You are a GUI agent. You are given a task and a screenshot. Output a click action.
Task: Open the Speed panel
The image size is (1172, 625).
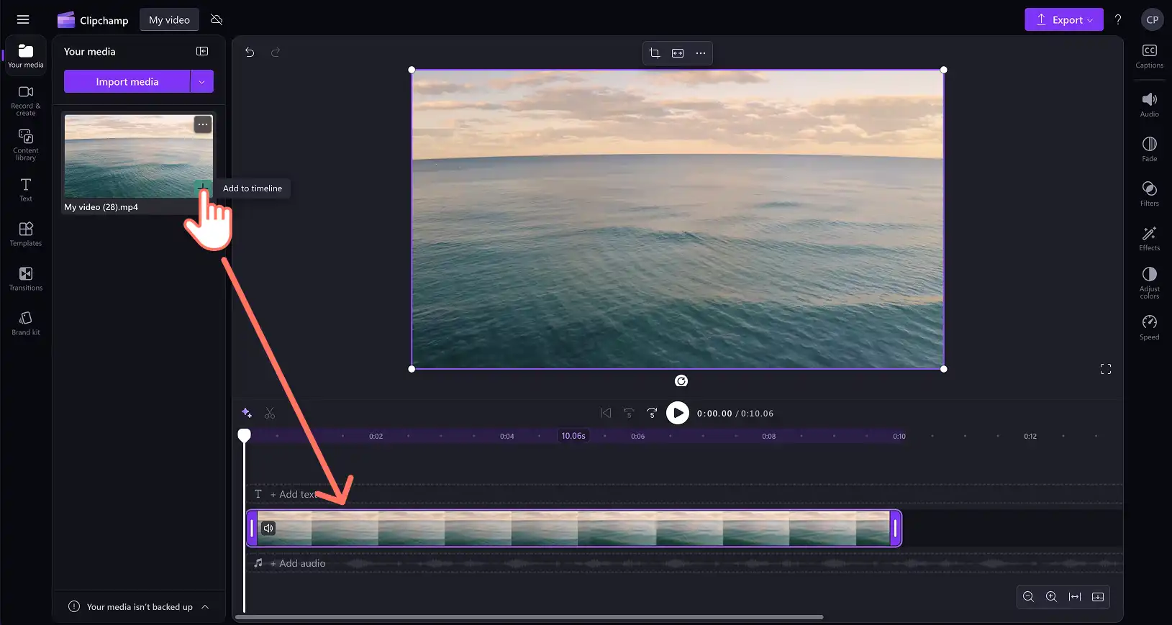pyautogui.click(x=1150, y=327)
